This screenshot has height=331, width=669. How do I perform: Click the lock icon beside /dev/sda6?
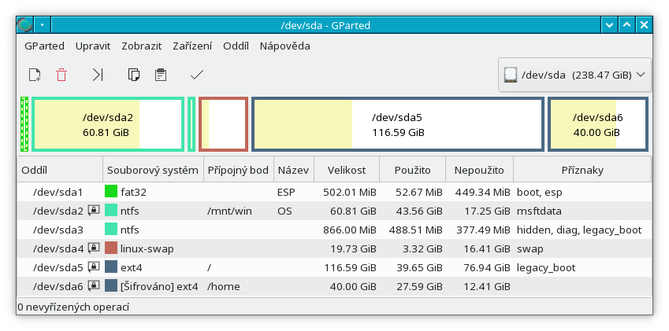pos(94,286)
